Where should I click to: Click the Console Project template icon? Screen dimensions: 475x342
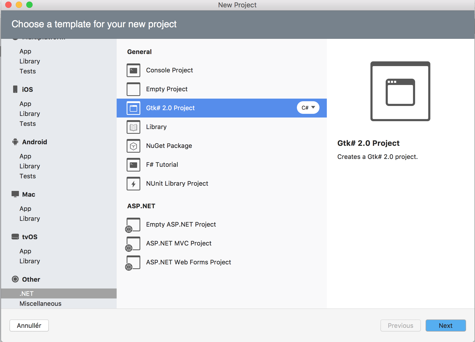133,70
